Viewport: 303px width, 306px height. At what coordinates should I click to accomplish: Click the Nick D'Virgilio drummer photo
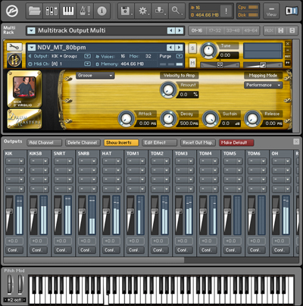click(x=24, y=87)
